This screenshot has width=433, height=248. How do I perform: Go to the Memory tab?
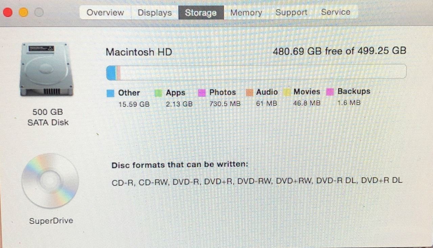[246, 13]
